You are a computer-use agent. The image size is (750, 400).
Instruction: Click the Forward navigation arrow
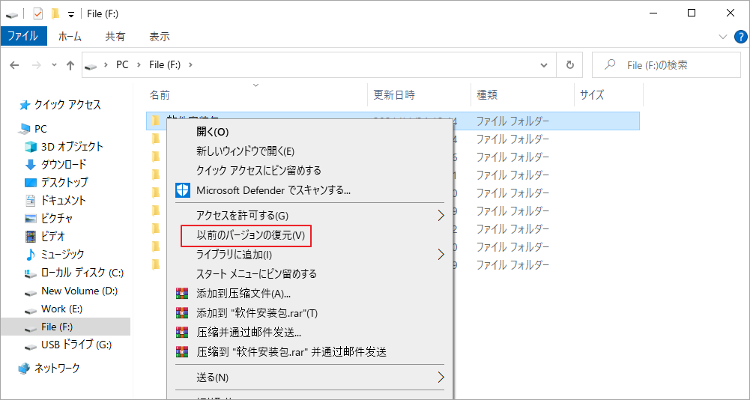pos(37,65)
